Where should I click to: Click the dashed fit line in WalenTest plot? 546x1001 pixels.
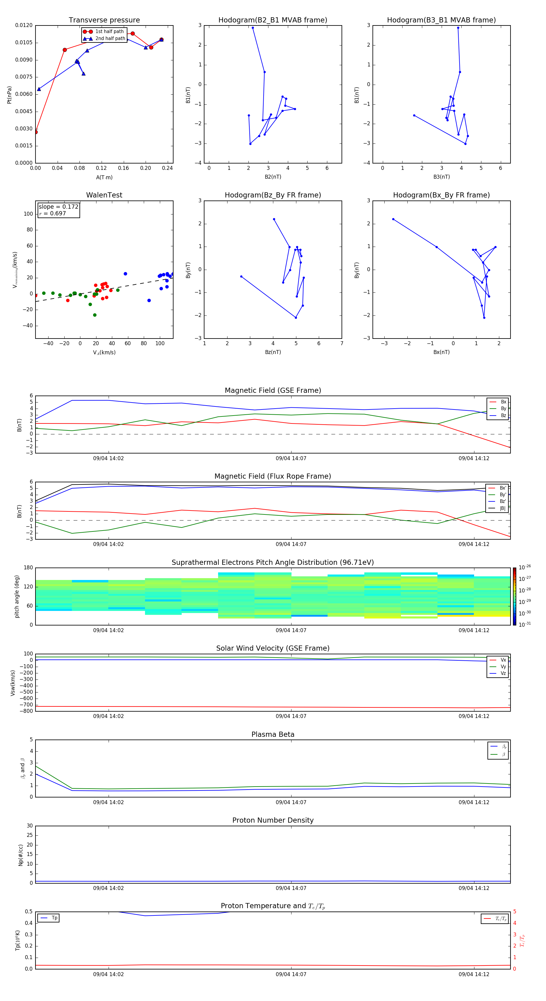pos(104,289)
